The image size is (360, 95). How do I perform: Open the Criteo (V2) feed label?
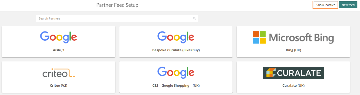58,85
